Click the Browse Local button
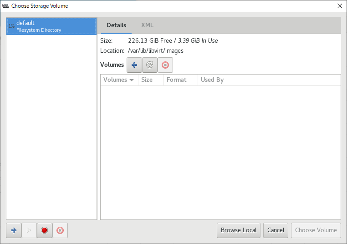 coord(239,230)
